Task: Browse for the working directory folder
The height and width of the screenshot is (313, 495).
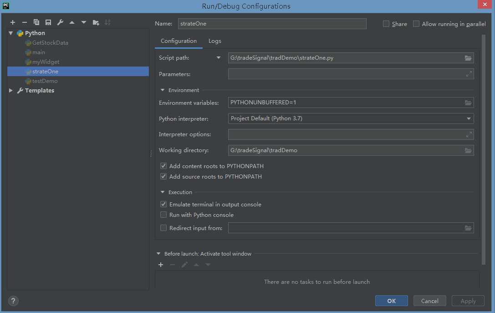Action: coord(468,151)
